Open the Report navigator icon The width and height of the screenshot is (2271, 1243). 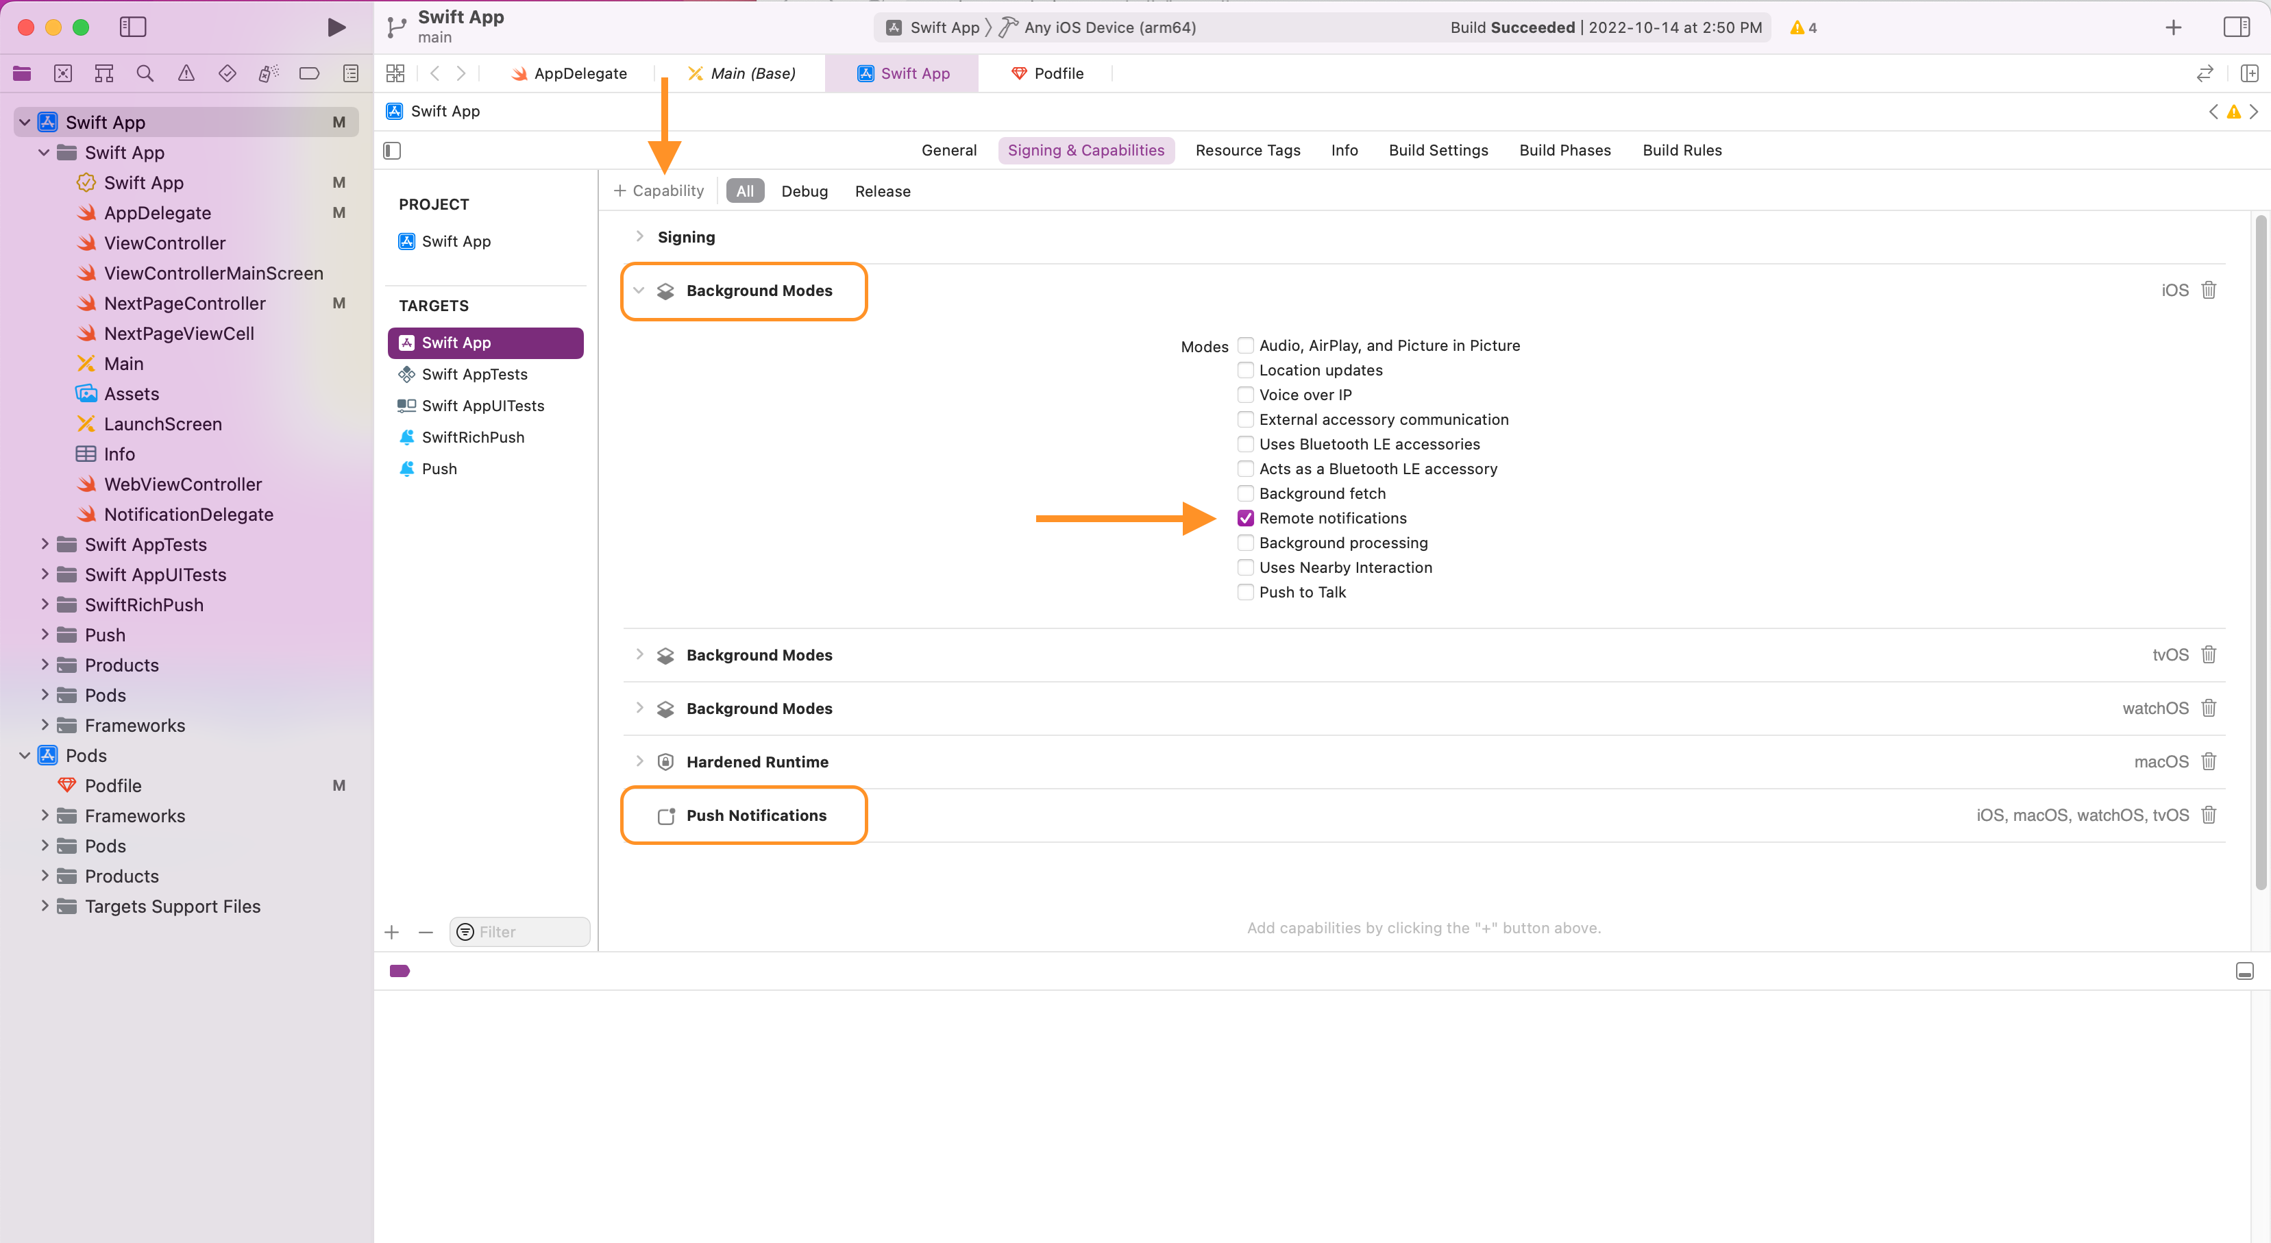pos(351,74)
